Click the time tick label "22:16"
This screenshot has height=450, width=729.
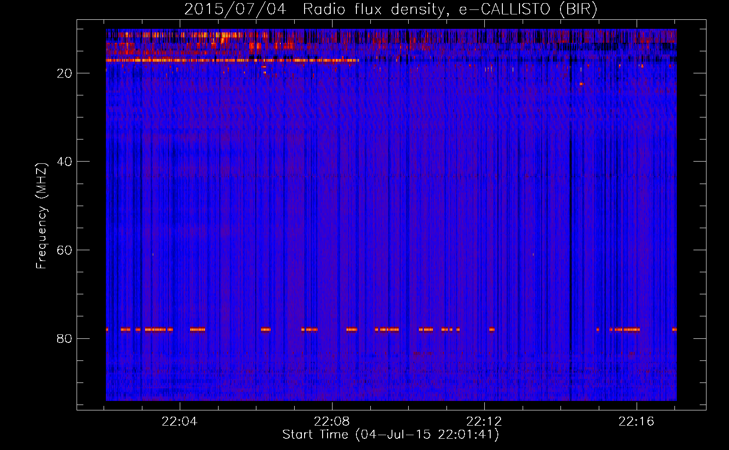point(637,422)
